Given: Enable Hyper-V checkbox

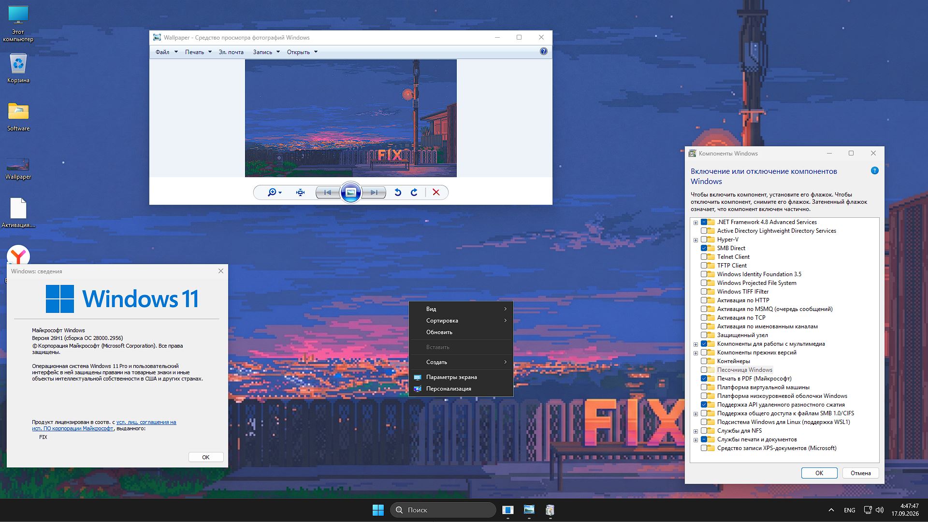Looking at the screenshot, I should click(x=704, y=240).
